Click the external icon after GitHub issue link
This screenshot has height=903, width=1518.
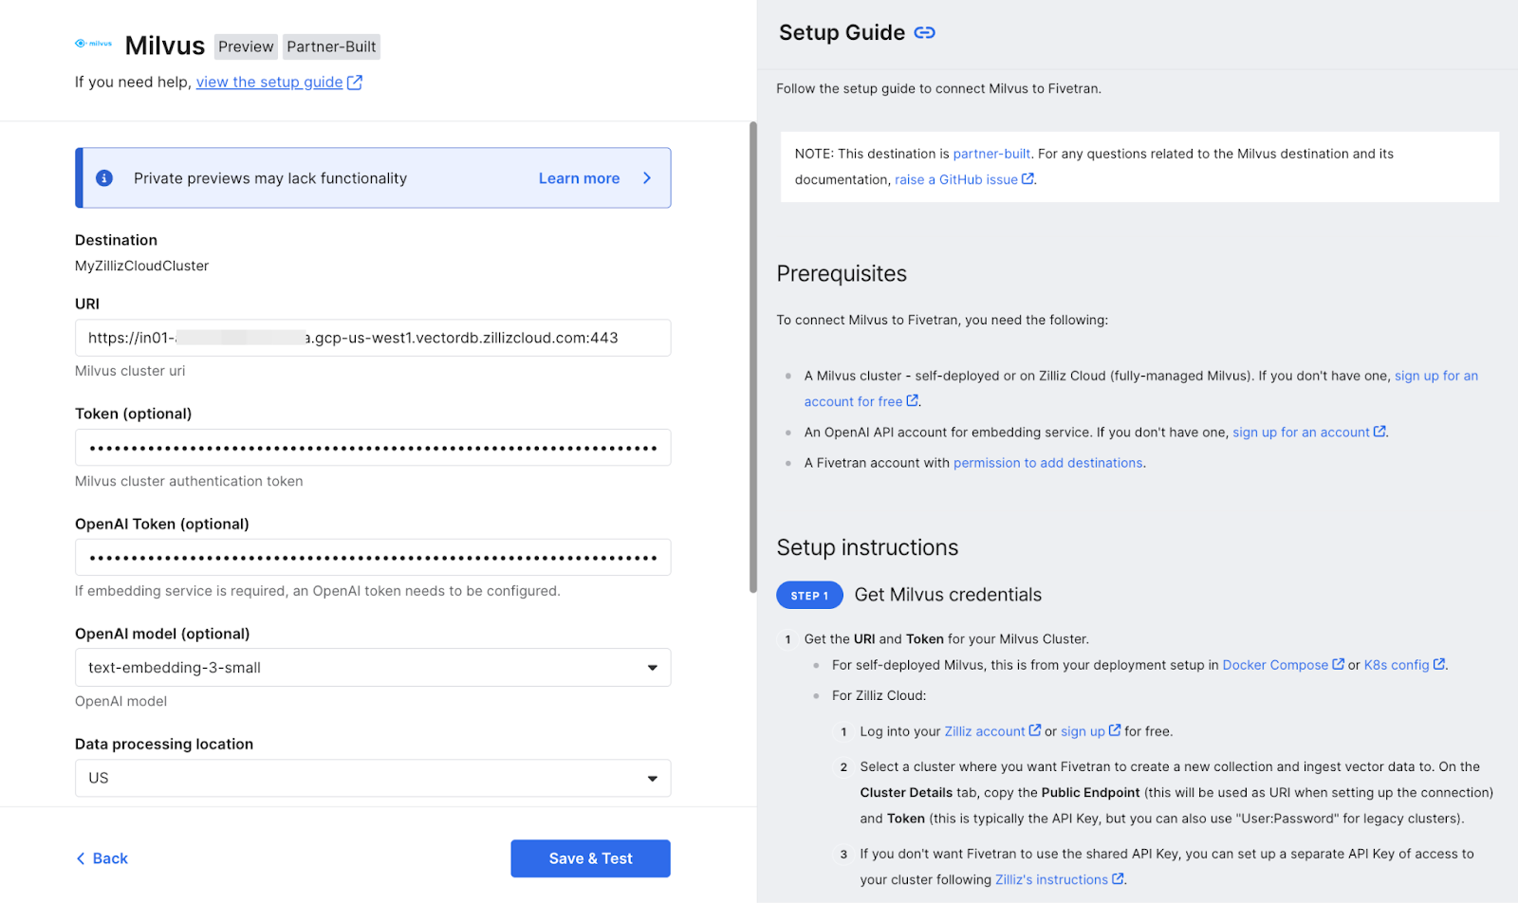pyautogui.click(x=1027, y=179)
